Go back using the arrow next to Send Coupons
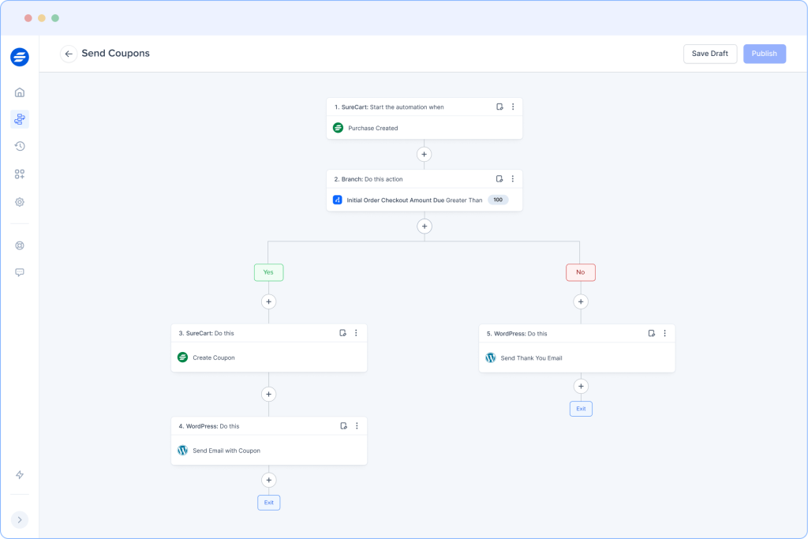Image resolution: width=808 pixels, height=539 pixels. (69, 54)
